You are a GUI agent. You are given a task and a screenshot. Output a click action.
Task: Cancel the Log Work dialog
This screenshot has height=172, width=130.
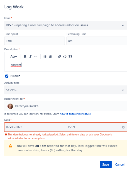[x=120, y=164]
